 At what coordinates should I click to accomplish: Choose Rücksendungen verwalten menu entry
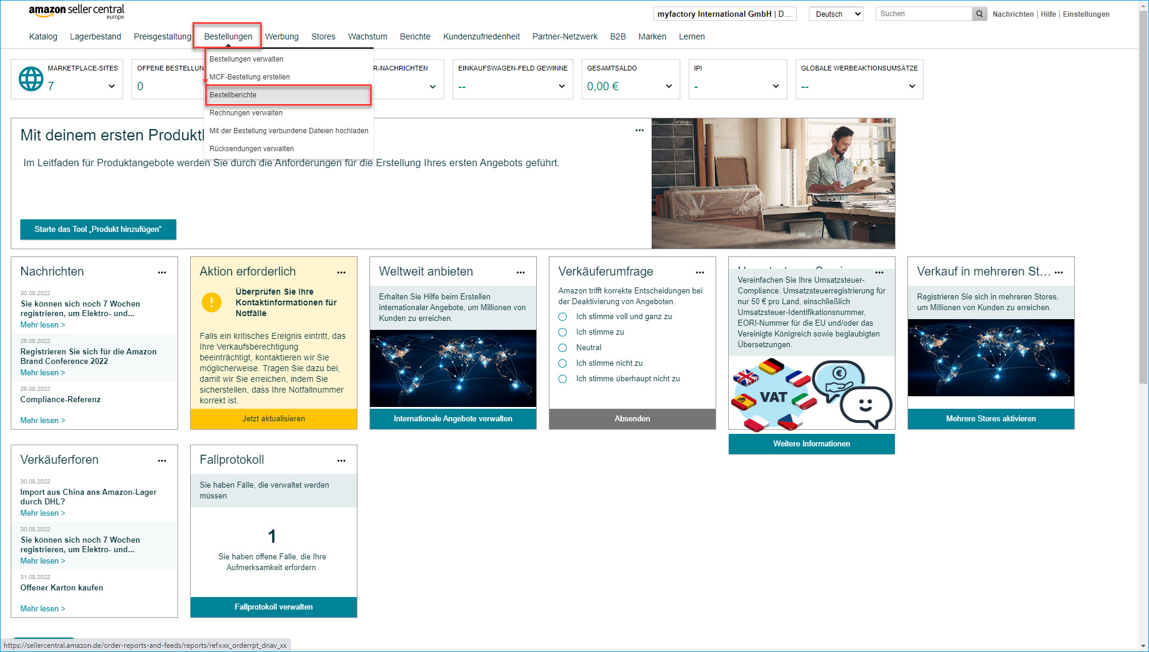(251, 149)
